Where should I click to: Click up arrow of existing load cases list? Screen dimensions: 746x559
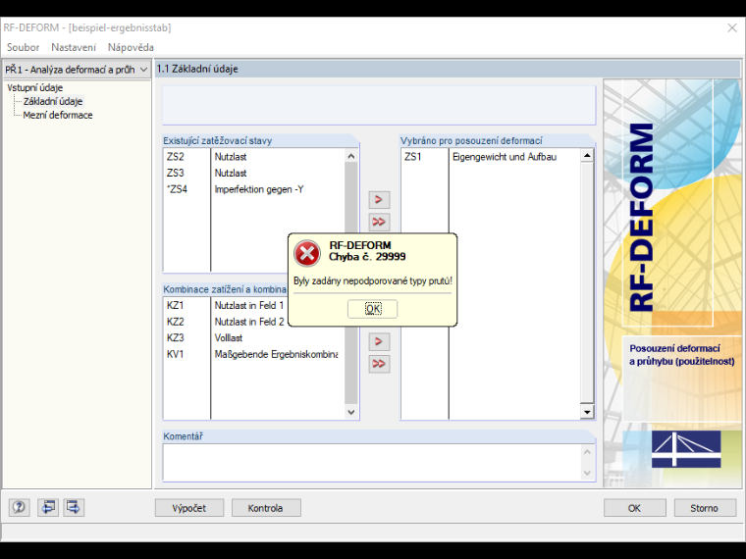click(x=351, y=156)
